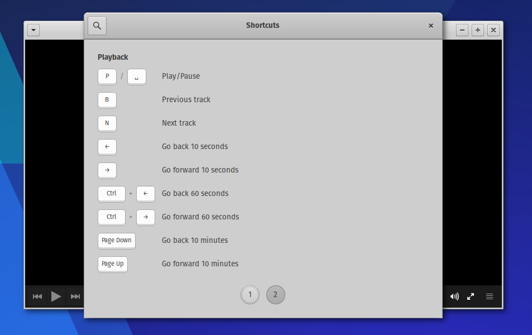Select the P key shortcut for Play/Pause
Screen dimensions: 532x335
[107, 76]
